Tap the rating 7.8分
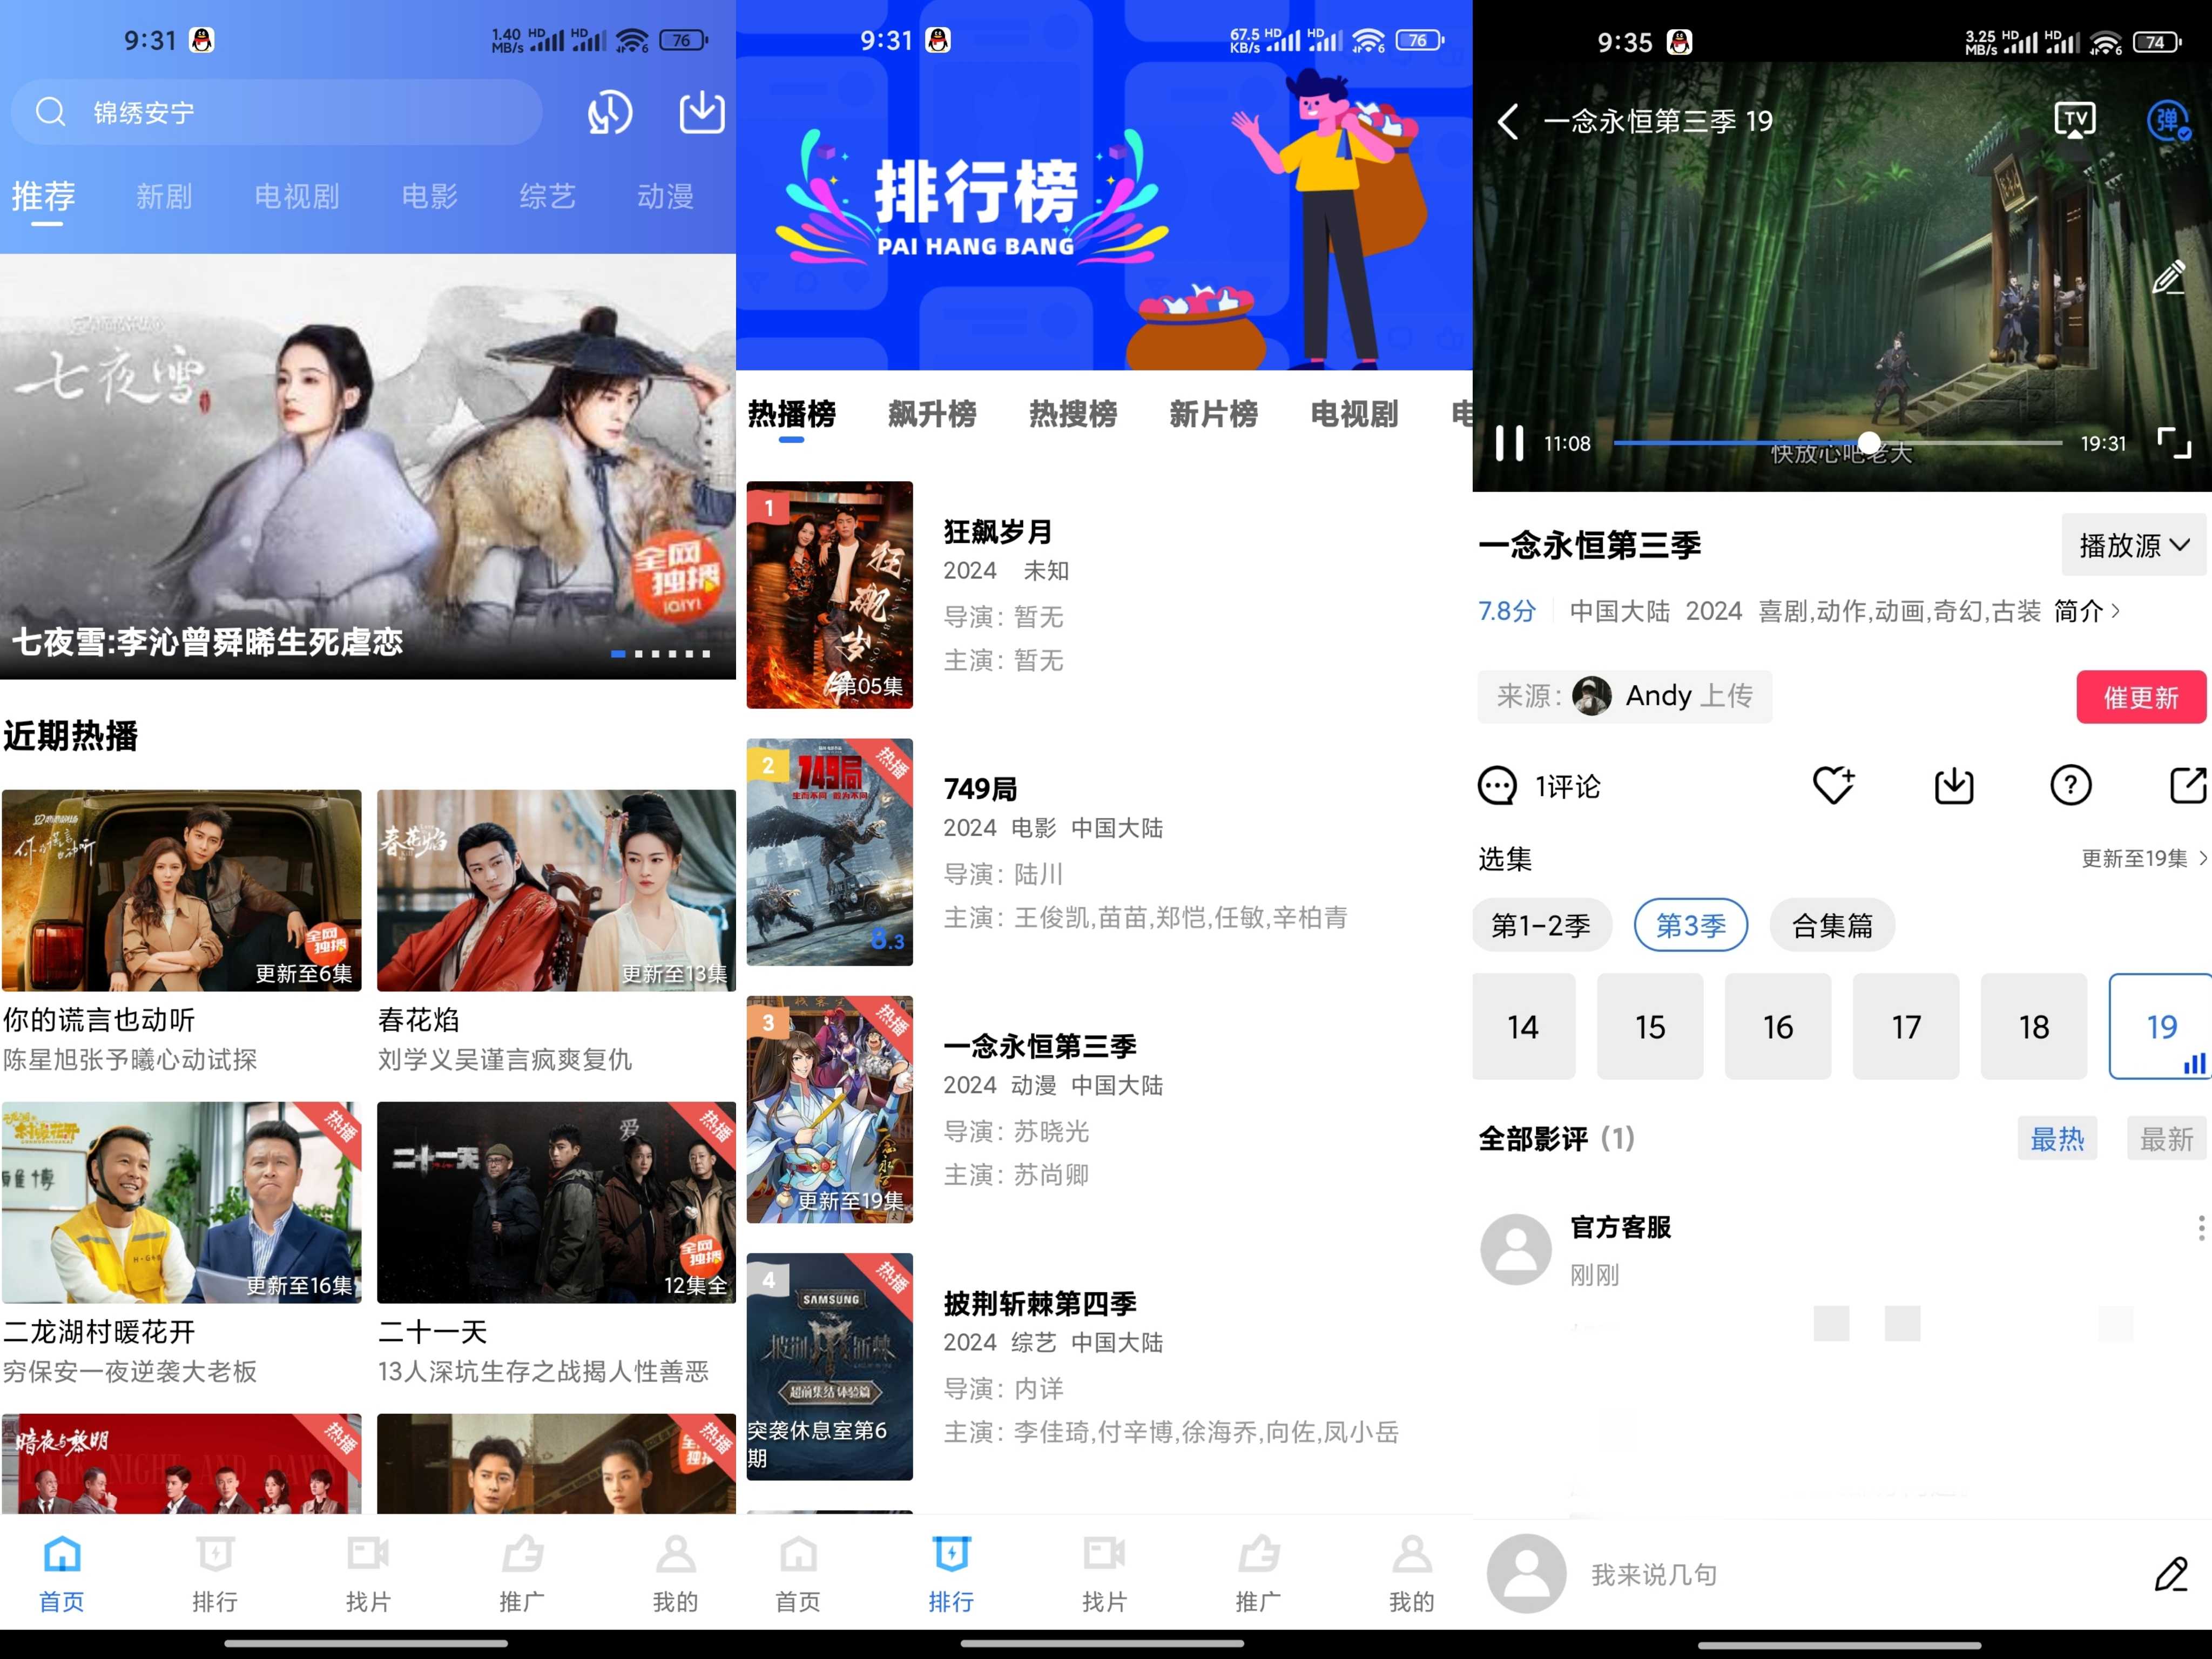2212x1659 pixels. pos(1507,611)
